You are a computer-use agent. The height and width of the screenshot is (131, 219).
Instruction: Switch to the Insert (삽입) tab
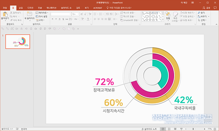coord(21,8)
